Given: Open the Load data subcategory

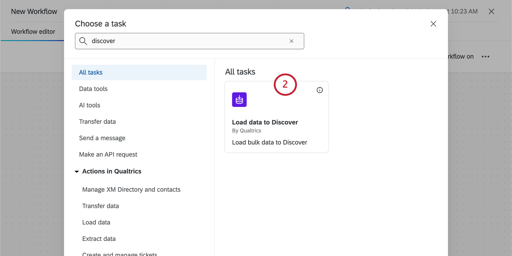Looking at the screenshot, I should coord(96,222).
